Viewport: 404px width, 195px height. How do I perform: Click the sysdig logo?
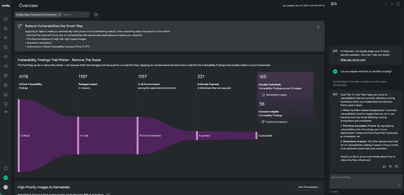(x=6, y=6)
